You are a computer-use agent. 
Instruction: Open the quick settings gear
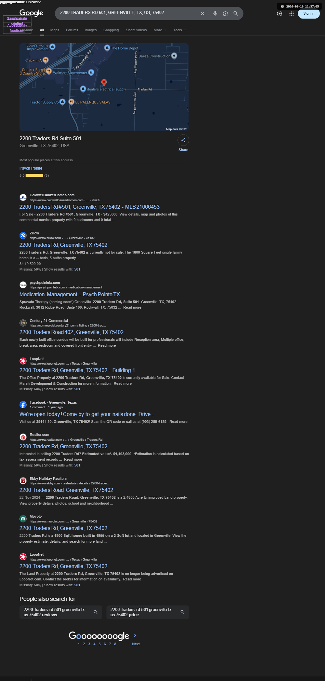[x=280, y=13]
